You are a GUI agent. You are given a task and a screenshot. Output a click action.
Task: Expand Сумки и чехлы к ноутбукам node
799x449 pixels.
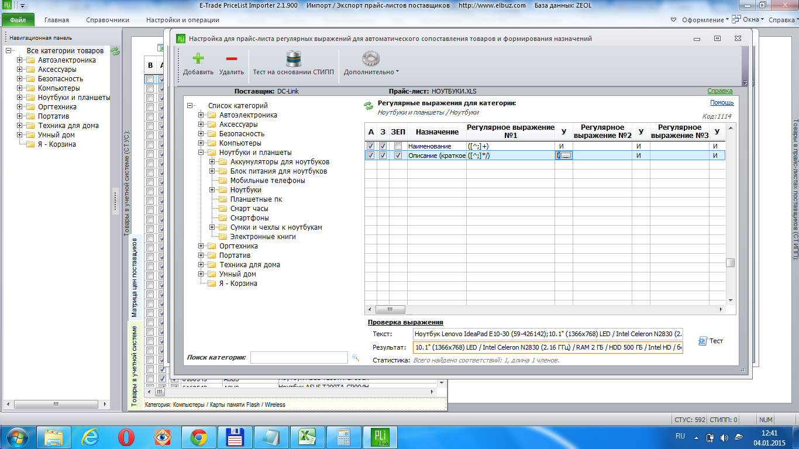tap(212, 227)
